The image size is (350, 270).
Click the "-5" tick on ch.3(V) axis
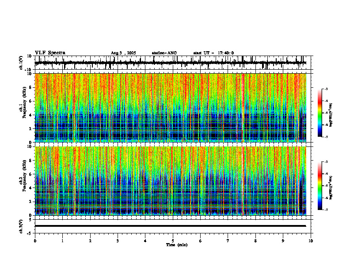[30, 233]
